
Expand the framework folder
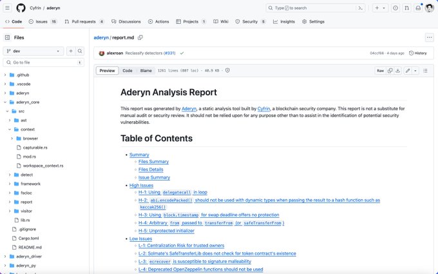[x=10, y=184]
